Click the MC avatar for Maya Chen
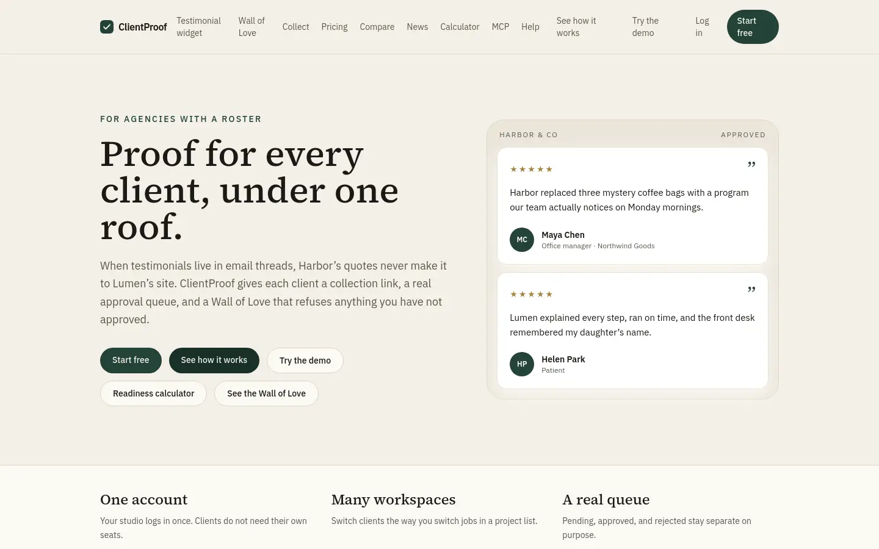The height and width of the screenshot is (549, 879). 522,240
